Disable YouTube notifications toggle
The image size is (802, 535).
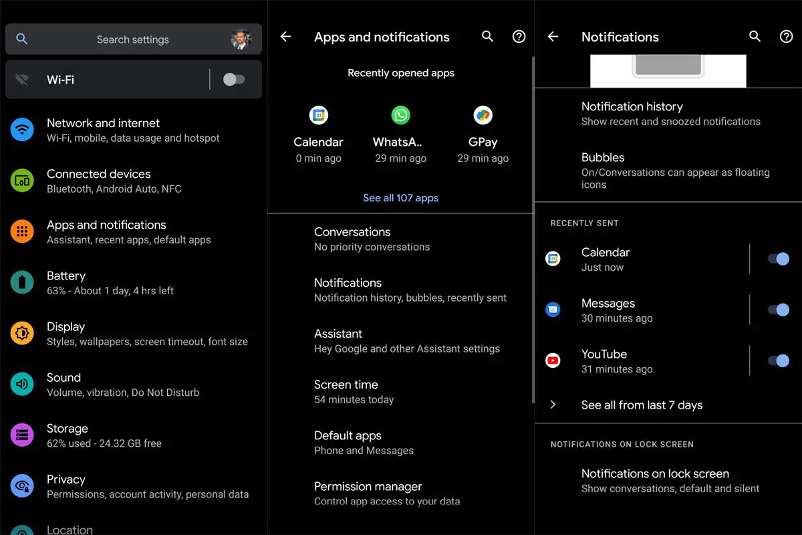coord(779,360)
